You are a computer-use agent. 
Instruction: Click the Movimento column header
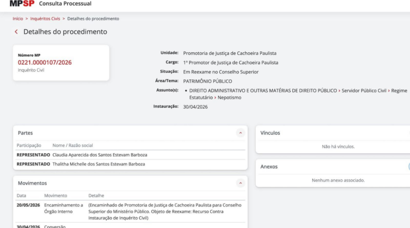[x=55, y=196]
